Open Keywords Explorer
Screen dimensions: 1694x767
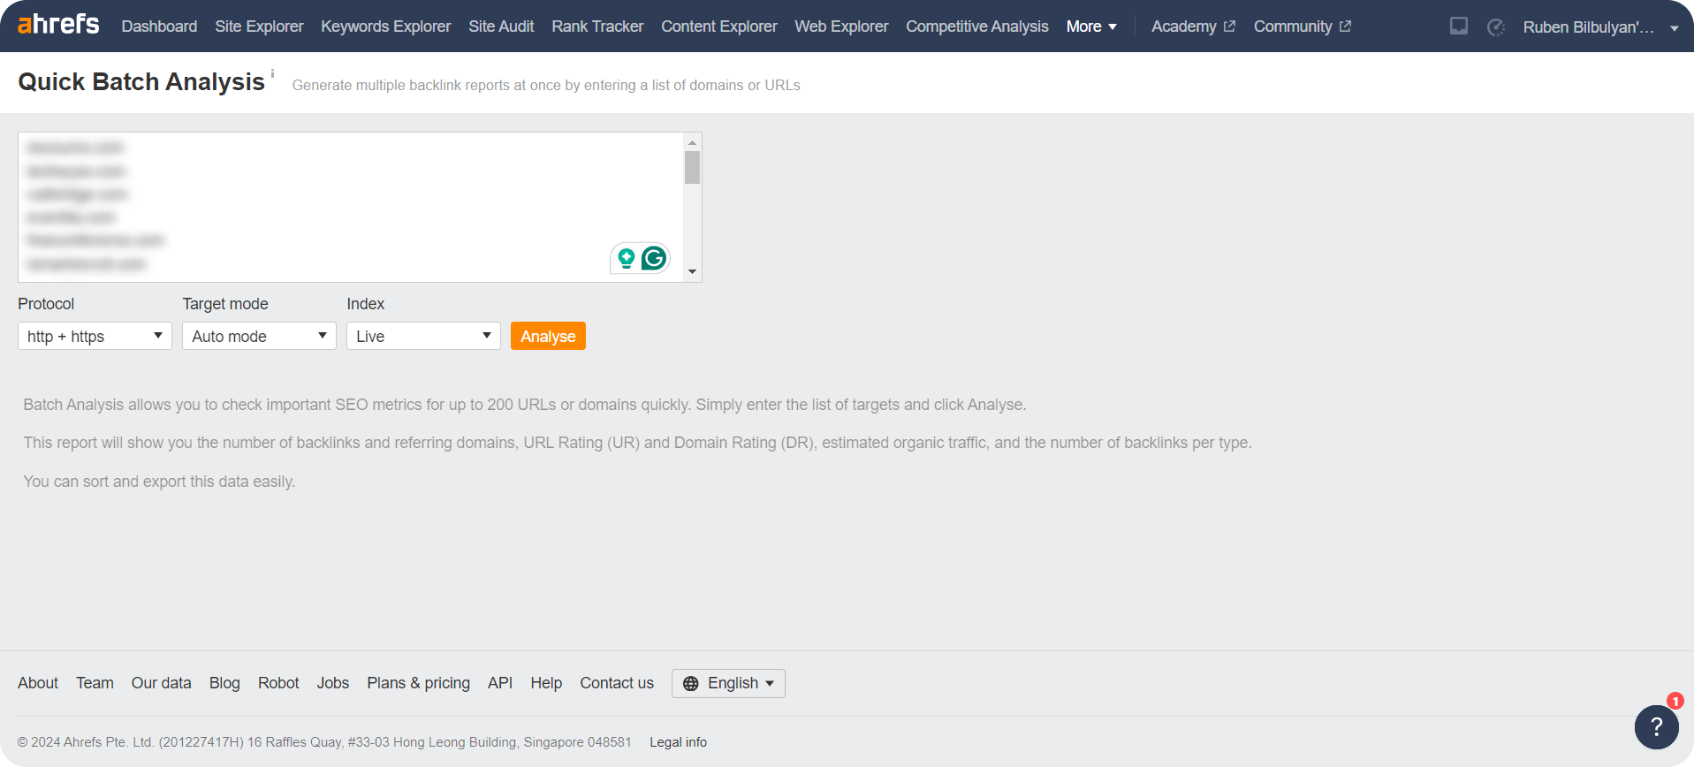click(385, 27)
